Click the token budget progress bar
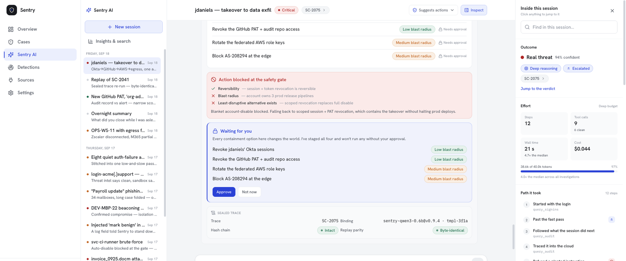 (x=569, y=171)
